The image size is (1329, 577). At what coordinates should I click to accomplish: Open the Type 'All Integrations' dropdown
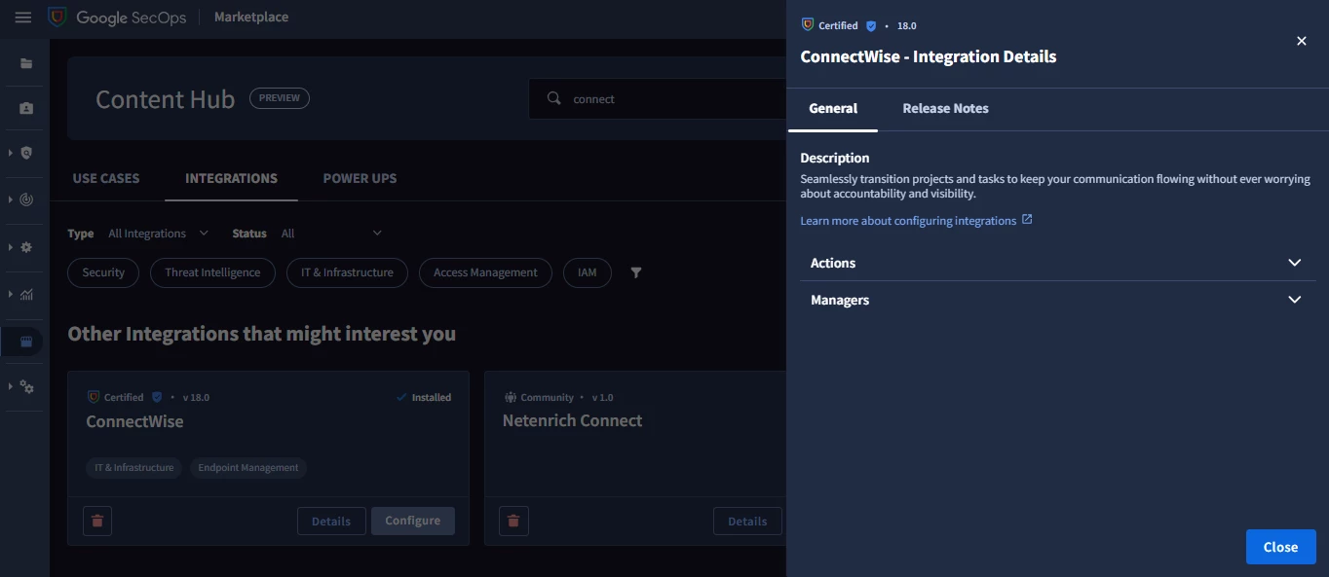(158, 234)
